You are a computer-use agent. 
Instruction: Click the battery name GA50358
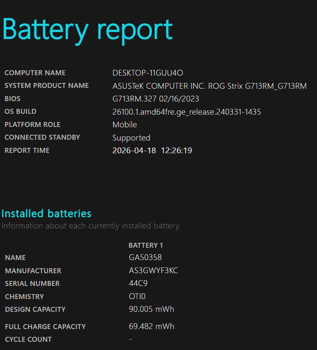(145, 258)
